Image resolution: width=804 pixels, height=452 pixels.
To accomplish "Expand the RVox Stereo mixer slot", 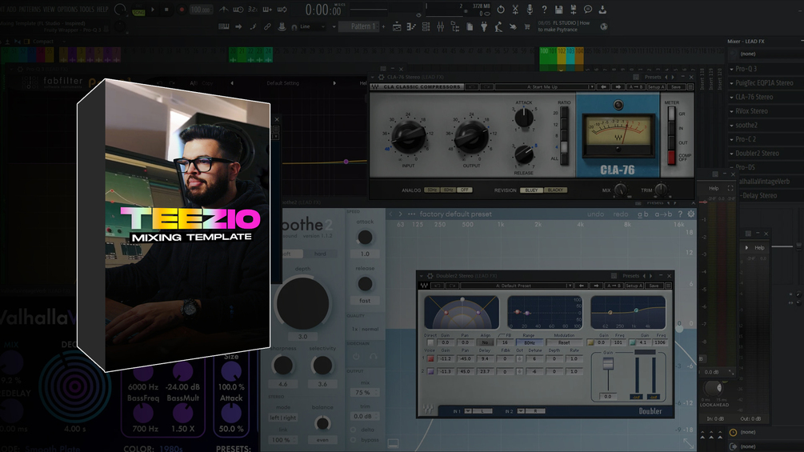I will click(732, 111).
